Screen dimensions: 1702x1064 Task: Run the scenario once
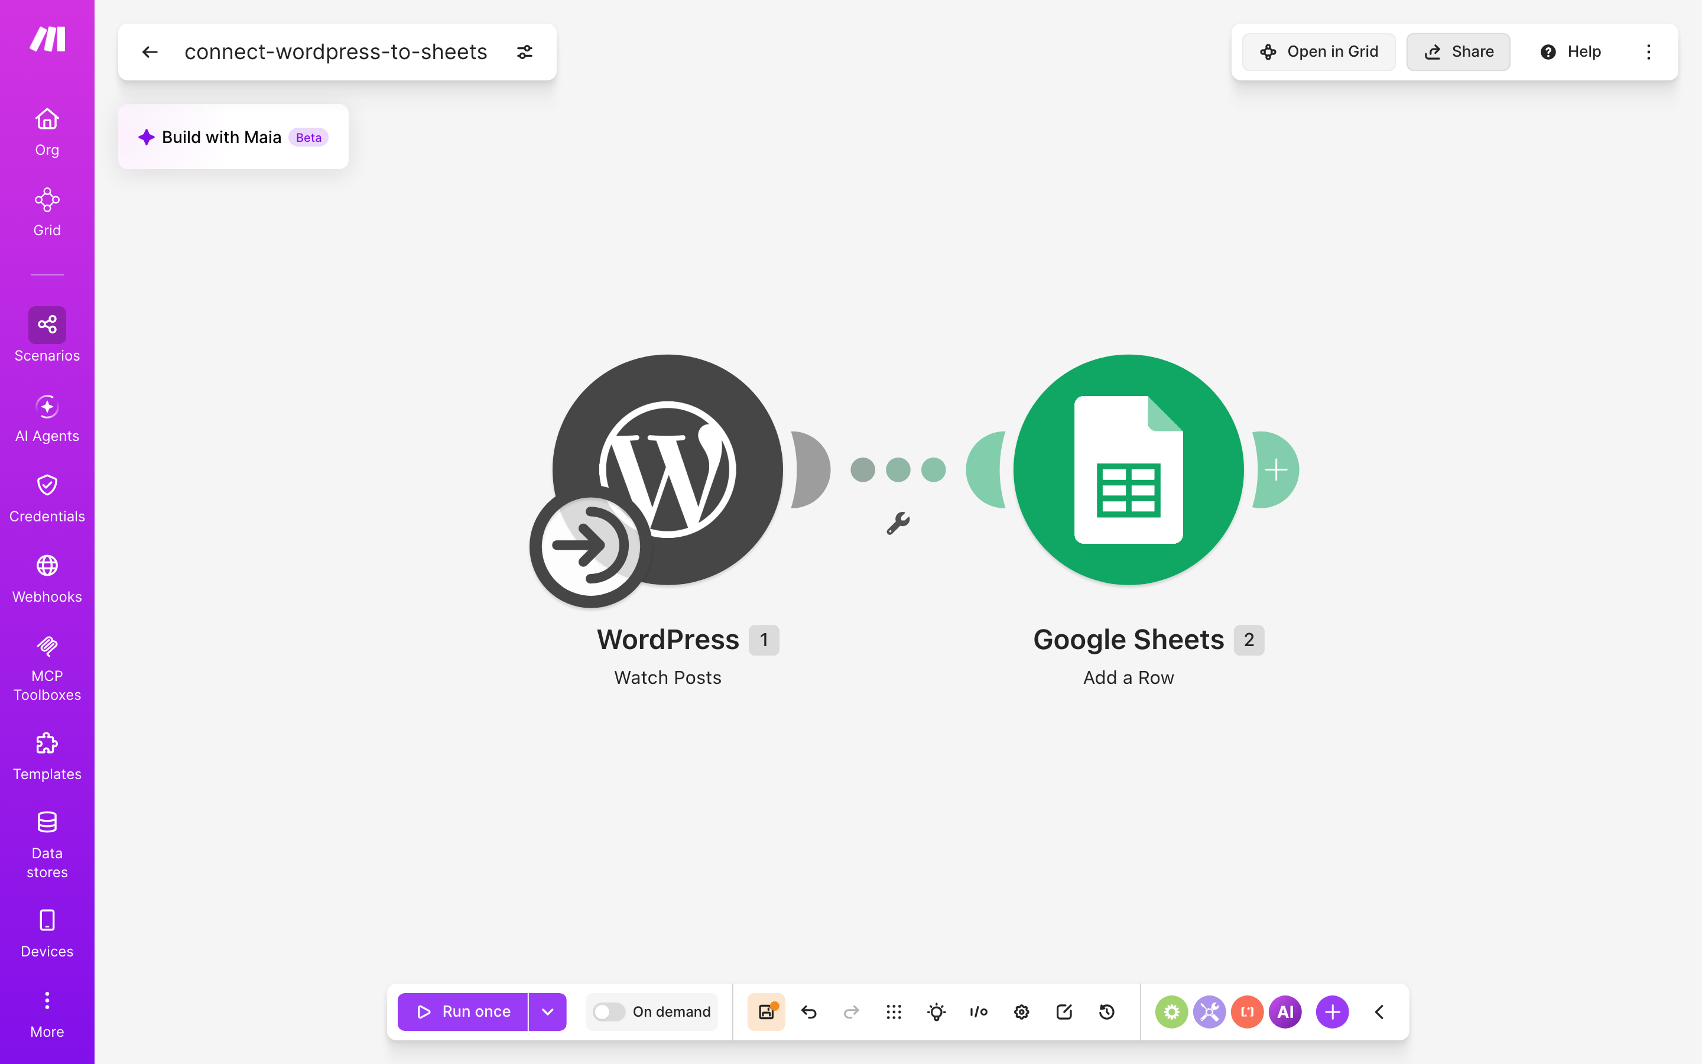[x=463, y=1011]
